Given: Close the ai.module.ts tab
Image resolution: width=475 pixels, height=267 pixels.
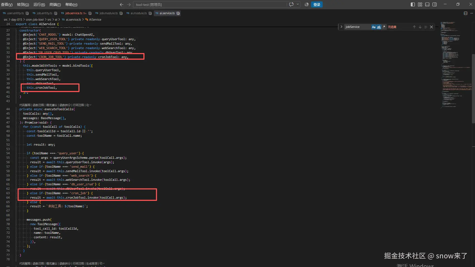Looking at the screenshot, I should tap(150, 13).
